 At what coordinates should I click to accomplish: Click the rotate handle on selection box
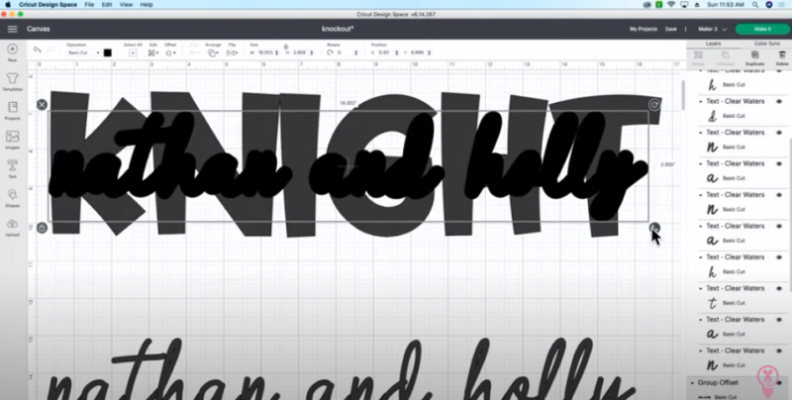654,105
